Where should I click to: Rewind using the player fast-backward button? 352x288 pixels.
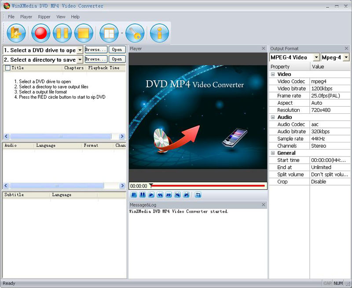160,194
